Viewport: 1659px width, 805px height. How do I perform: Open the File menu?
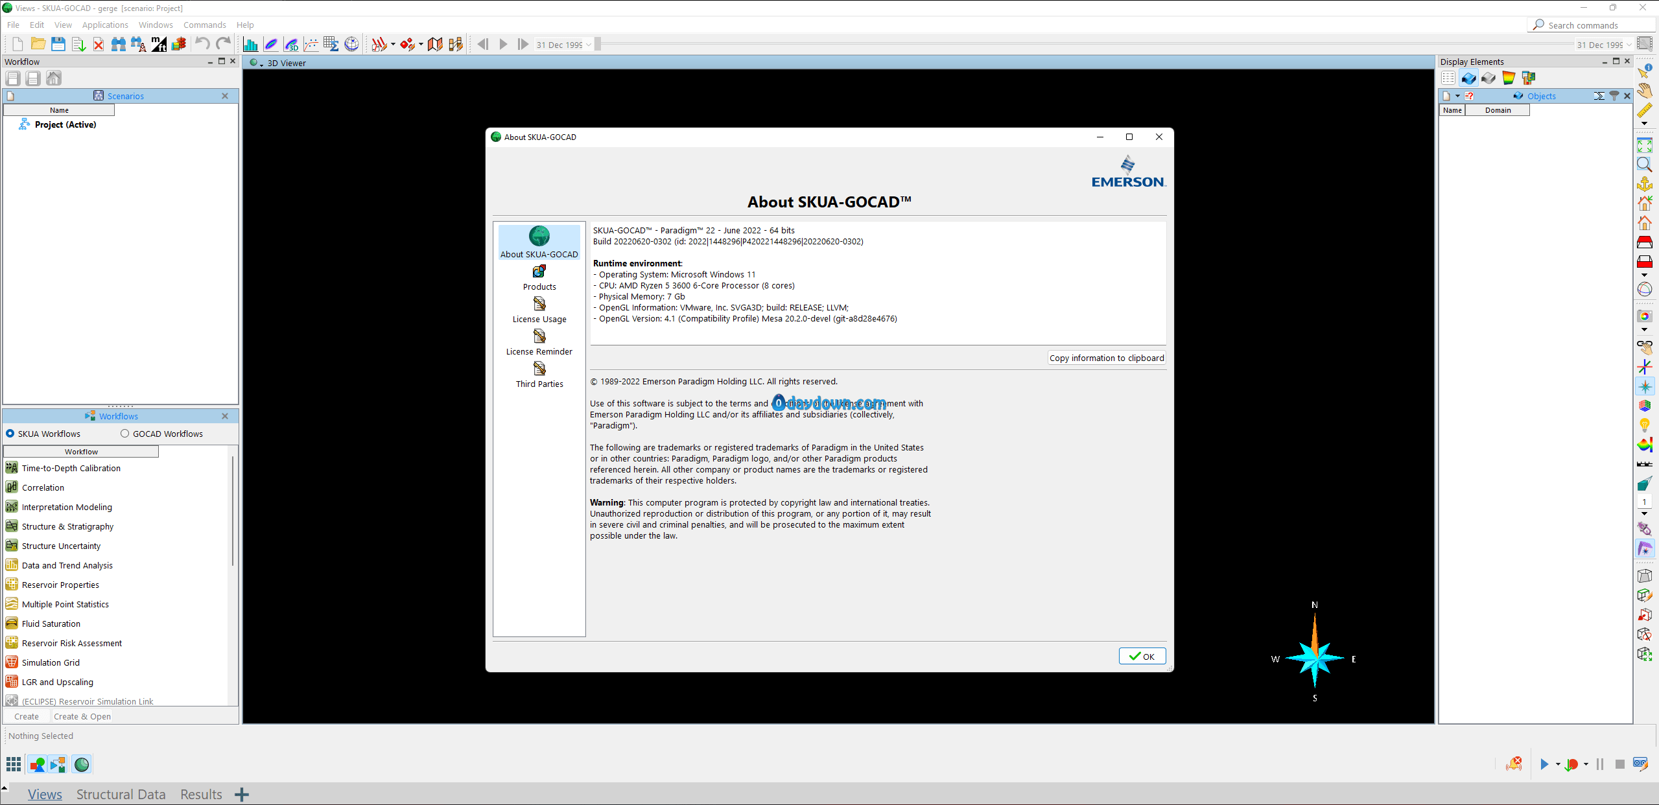[13, 25]
